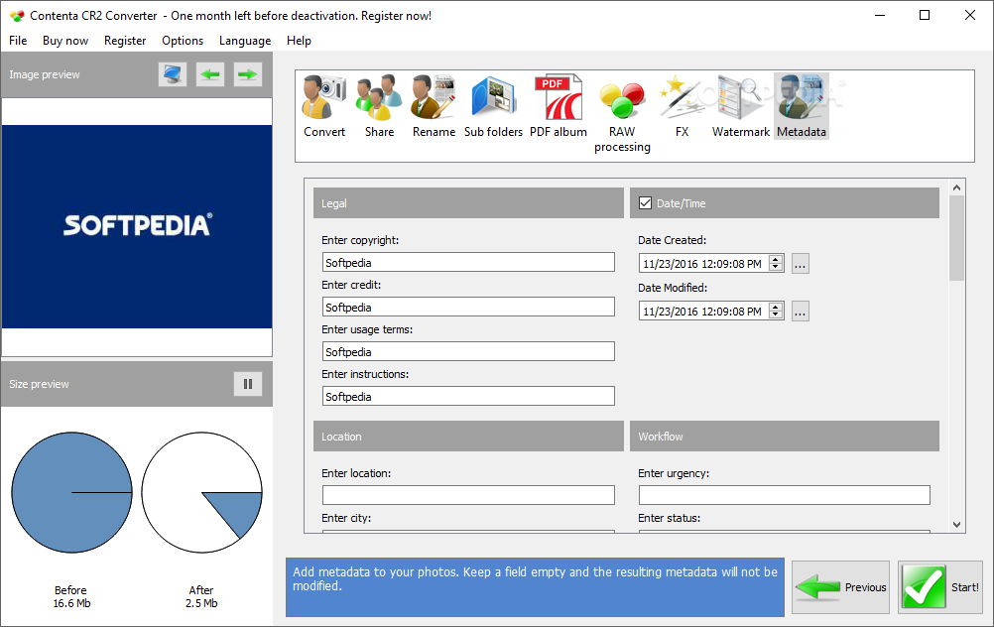Open the Buy now menu
This screenshot has width=994, height=627.
tap(65, 41)
